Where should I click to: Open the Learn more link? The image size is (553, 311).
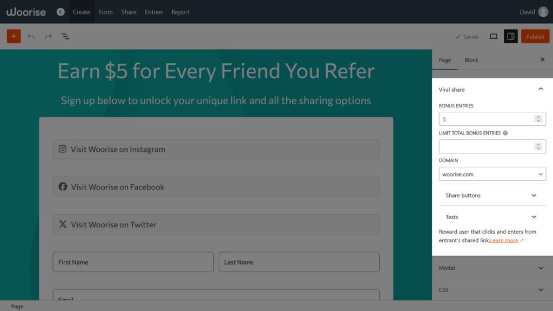504,240
